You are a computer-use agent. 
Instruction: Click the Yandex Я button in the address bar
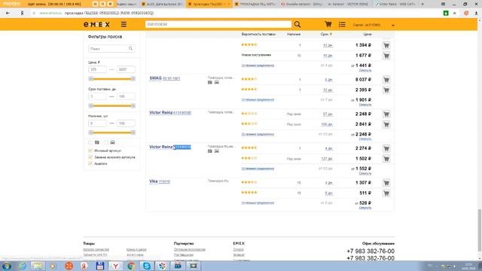click(22, 14)
